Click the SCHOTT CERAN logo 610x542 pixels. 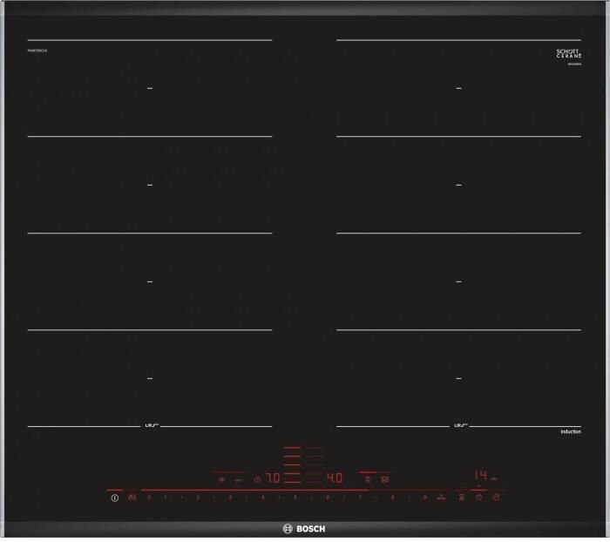(x=569, y=54)
